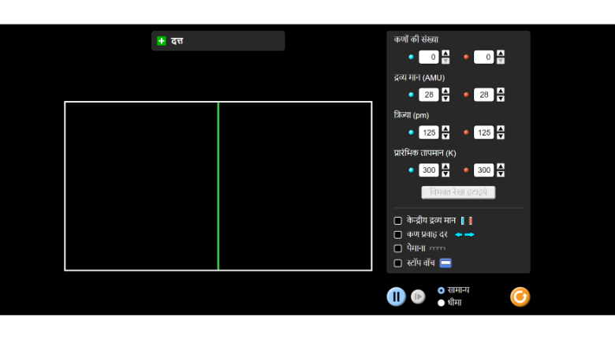The width and height of the screenshot is (615, 339).
Task: Enable the पैमाना scale checkbox
Action: (x=398, y=249)
